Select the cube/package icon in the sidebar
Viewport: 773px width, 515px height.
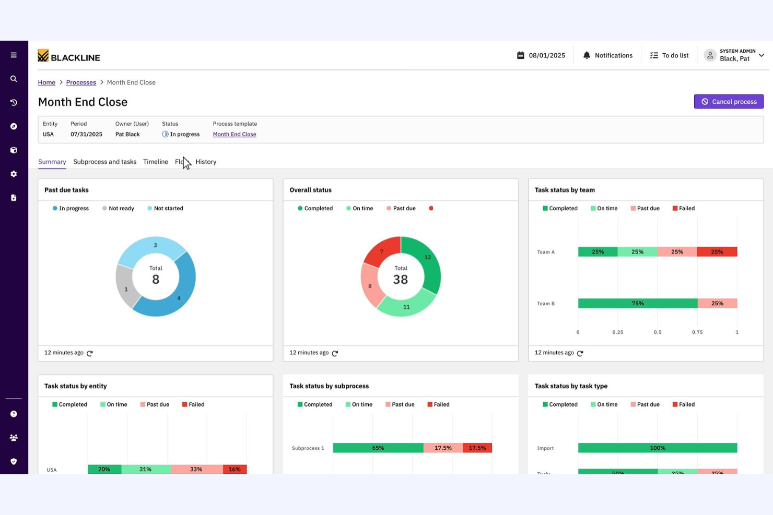pyautogui.click(x=14, y=150)
